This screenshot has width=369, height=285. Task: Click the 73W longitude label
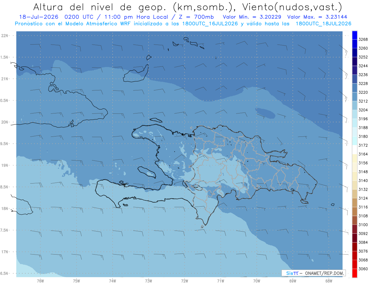pos(149,281)
